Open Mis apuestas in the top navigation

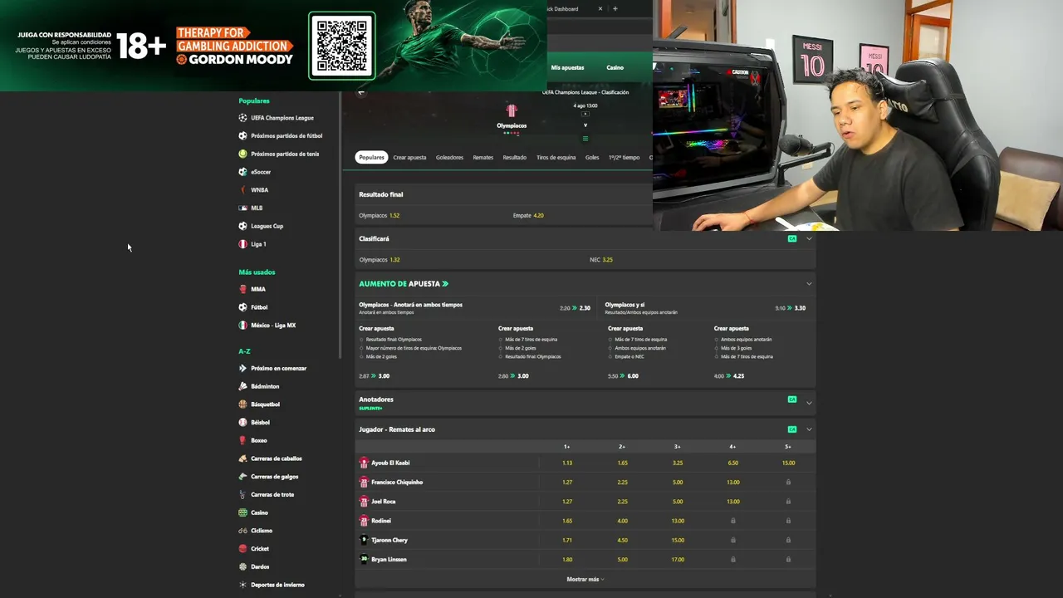click(x=567, y=67)
